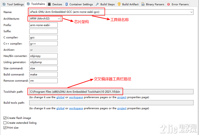
Task: Click the Container Settings tab icon
Action: pos(67,4)
